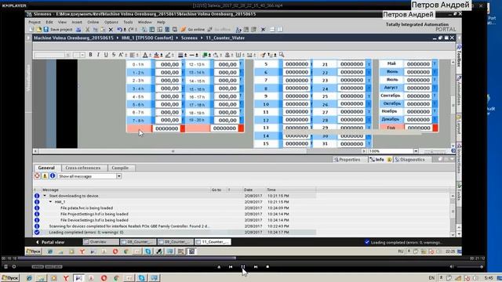The image size is (502, 282).
Task: Click the 0000000 field beside day 5
Action: [x=296, y=64]
